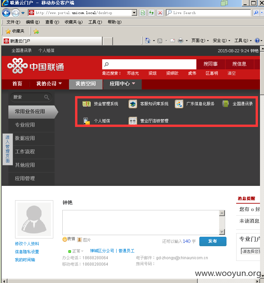The image size is (264, 283).
Task: Click recent search 邓浩光
Action: 133,73
